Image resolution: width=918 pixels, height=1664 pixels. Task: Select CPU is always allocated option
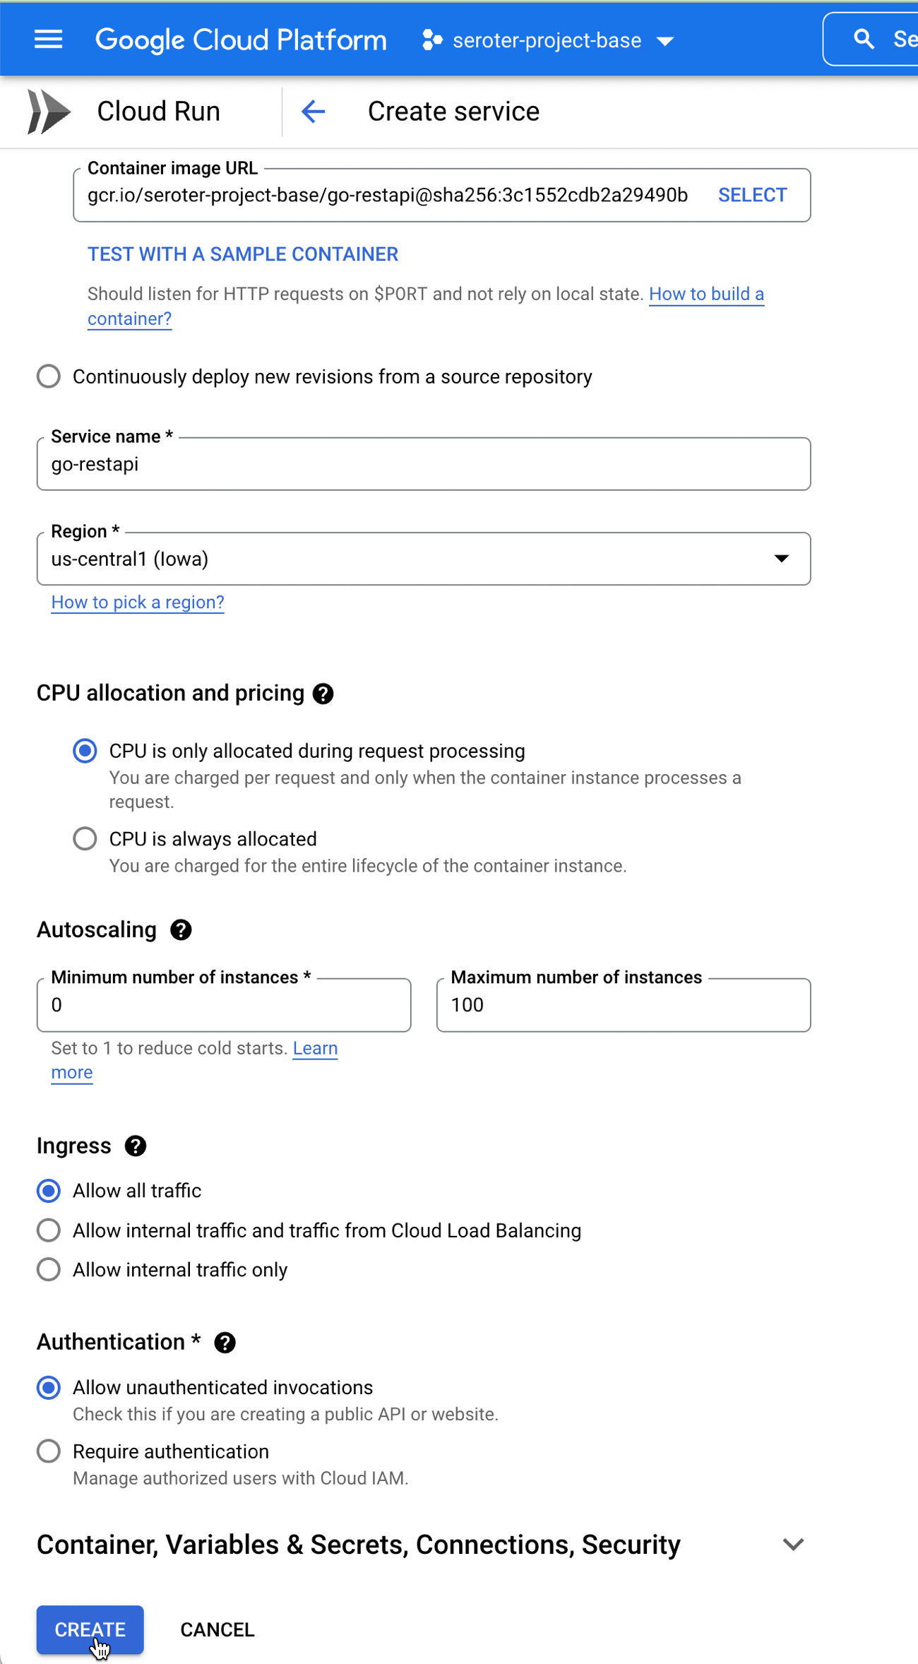[85, 839]
